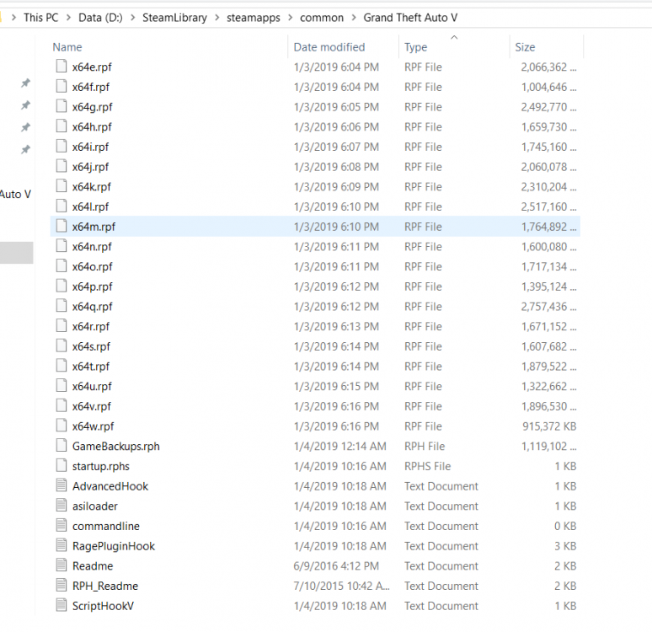Click date 7/10/2015 of RPH_Readme

click(342, 586)
